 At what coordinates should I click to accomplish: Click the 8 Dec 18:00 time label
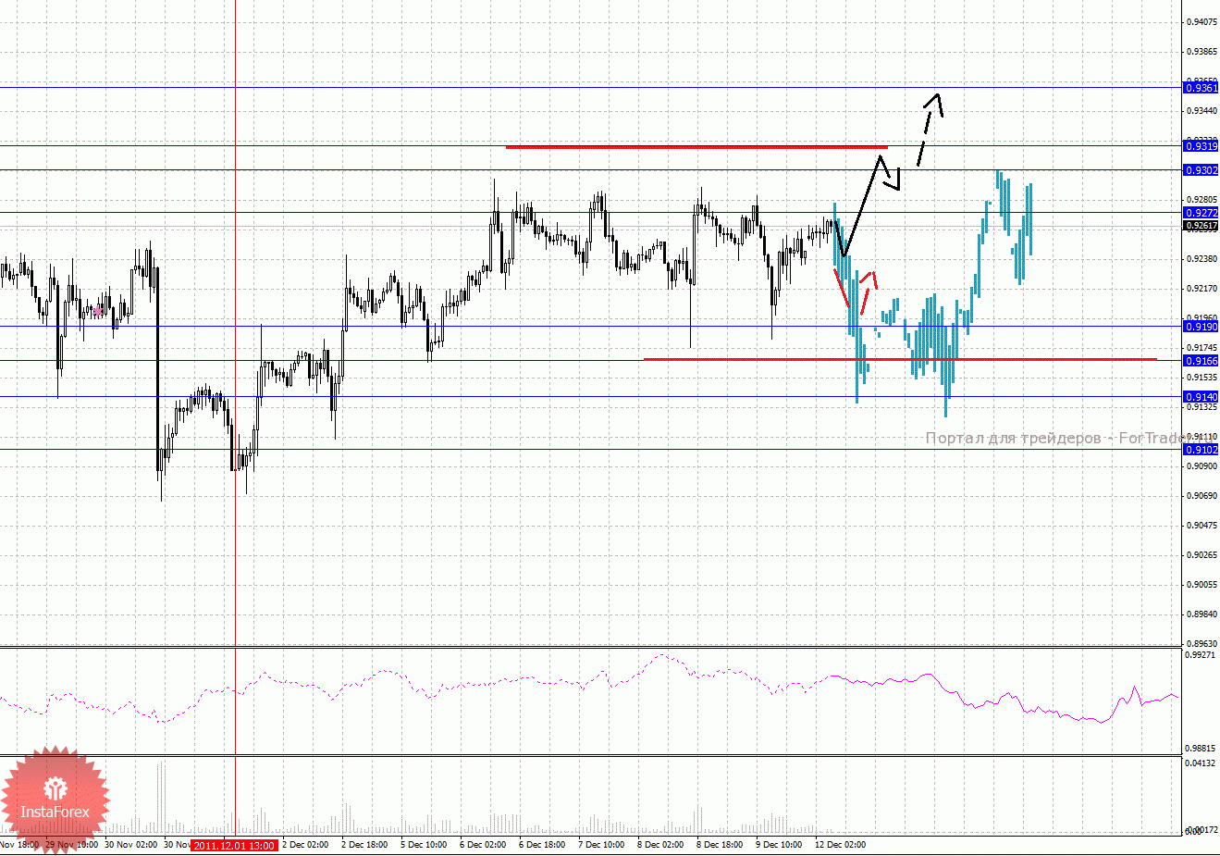pos(720,845)
